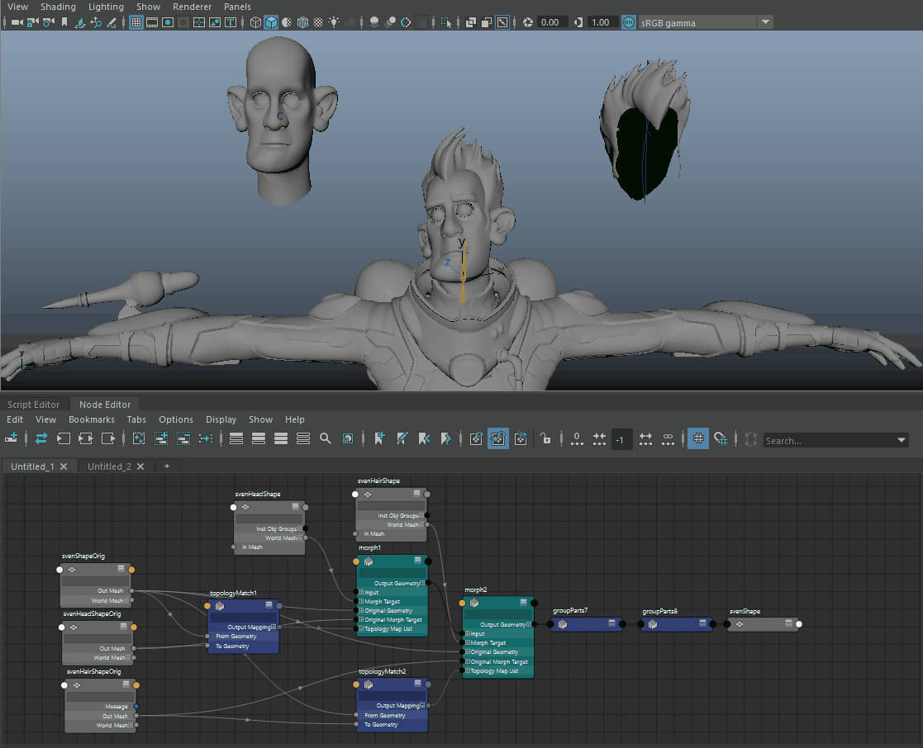Add a new Node Editor tab with plus button
The height and width of the screenshot is (748, 923).
point(167,466)
